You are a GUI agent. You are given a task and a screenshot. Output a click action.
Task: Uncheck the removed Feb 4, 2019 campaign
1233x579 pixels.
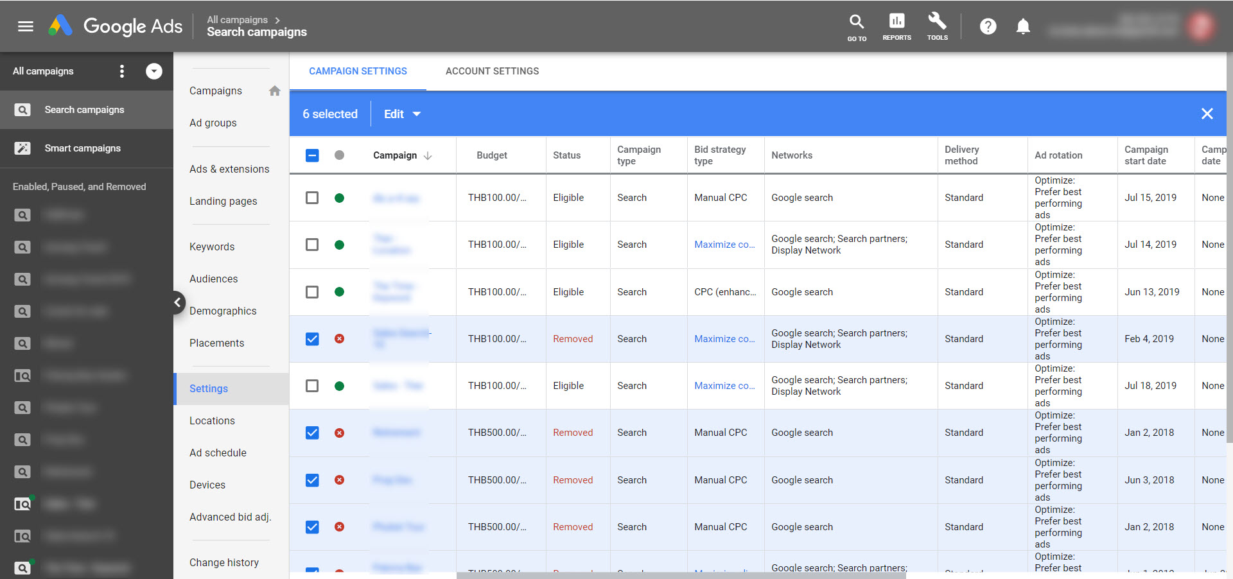click(x=312, y=339)
